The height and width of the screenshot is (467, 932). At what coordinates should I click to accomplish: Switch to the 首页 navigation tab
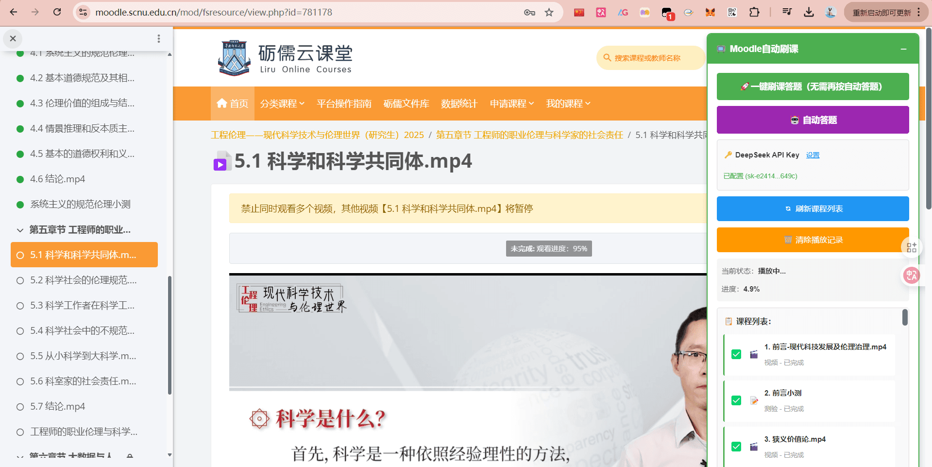pyautogui.click(x=232, y=103)
